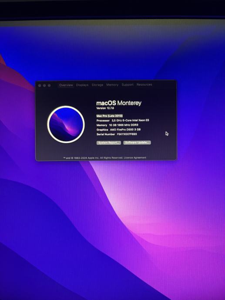The height and width of the screenshot is (300, 225).
Task: Click the Software Update button
Action: [x=137, y=143]
